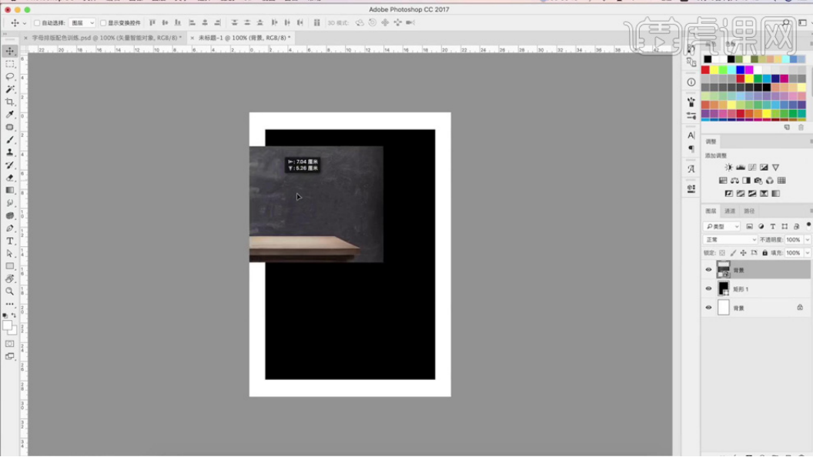This screenshot has height=457, width=813.
Task: Select the Rectangular Marquee tool
Action: coord(10,64)
